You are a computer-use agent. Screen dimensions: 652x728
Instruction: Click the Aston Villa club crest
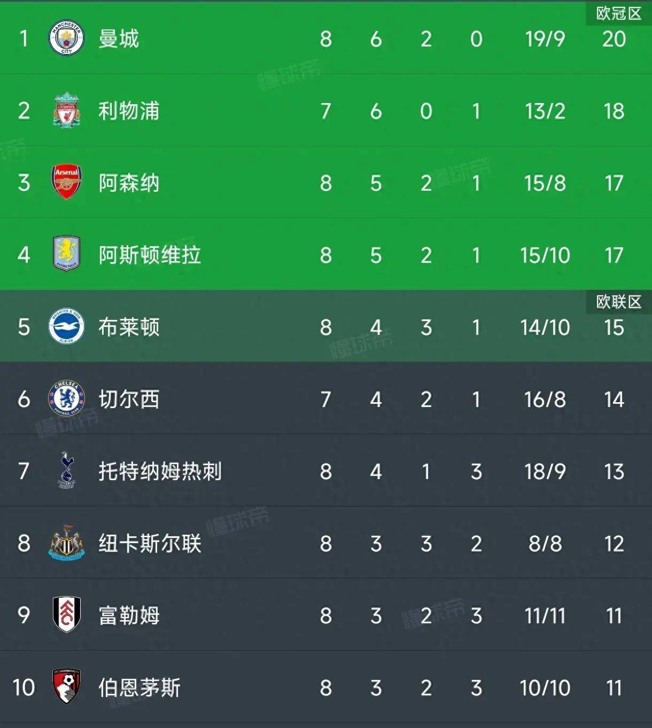pos(66,254)
